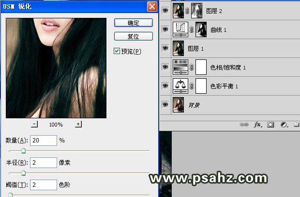Hide the 背景 background layer via eye icon
This screenshot has width=300, height=197.
165,105
